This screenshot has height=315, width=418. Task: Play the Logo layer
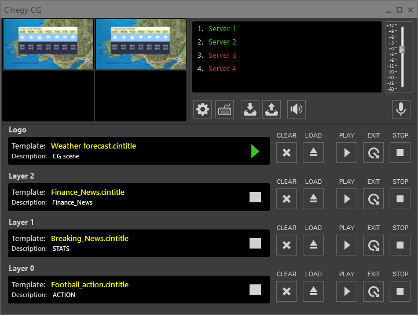coord(347,153)
